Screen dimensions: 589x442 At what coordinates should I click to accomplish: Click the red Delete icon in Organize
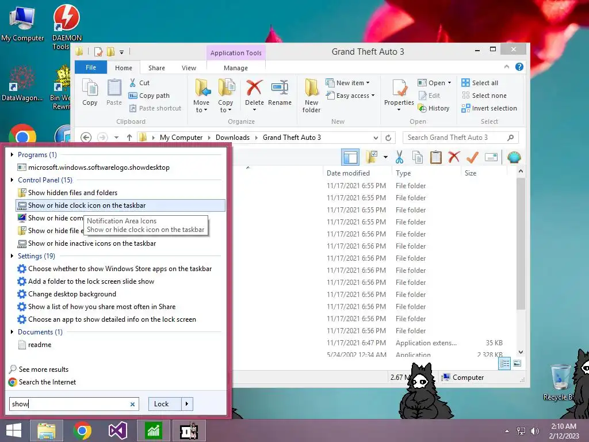254,87
